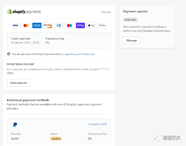Open Manage link for Shopify Payments
This screenshot has width=186, height=146.
[x=106, y=12]
